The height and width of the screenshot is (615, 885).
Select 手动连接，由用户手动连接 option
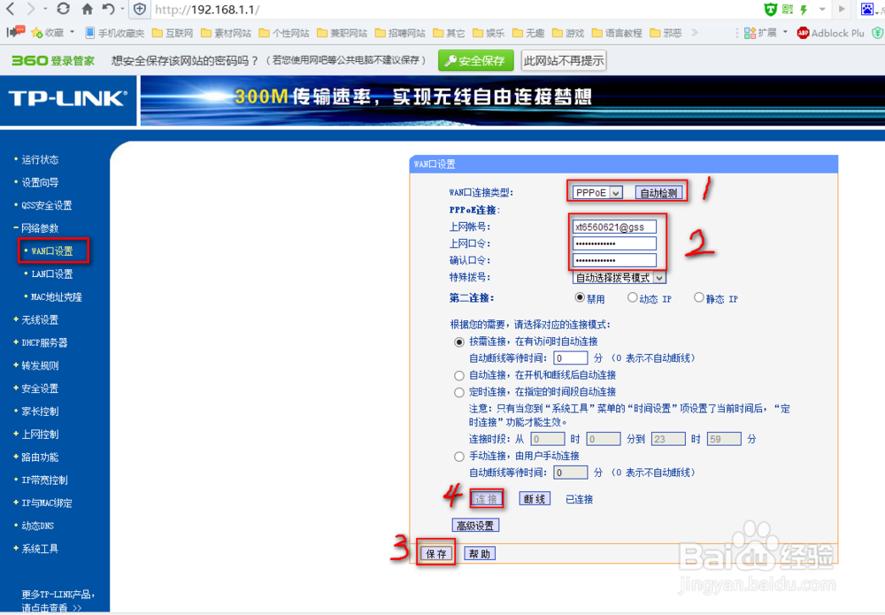coord(459,456)
